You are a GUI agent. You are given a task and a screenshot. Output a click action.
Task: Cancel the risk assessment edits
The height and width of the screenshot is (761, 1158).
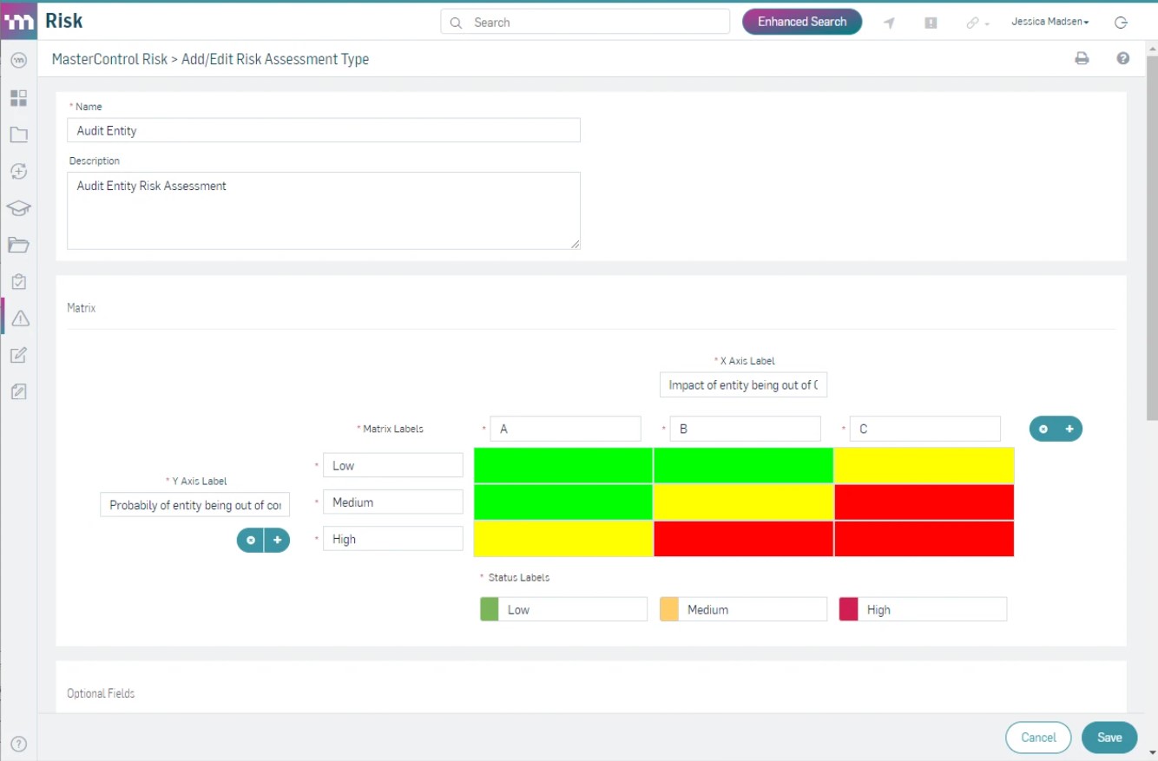1038,737
